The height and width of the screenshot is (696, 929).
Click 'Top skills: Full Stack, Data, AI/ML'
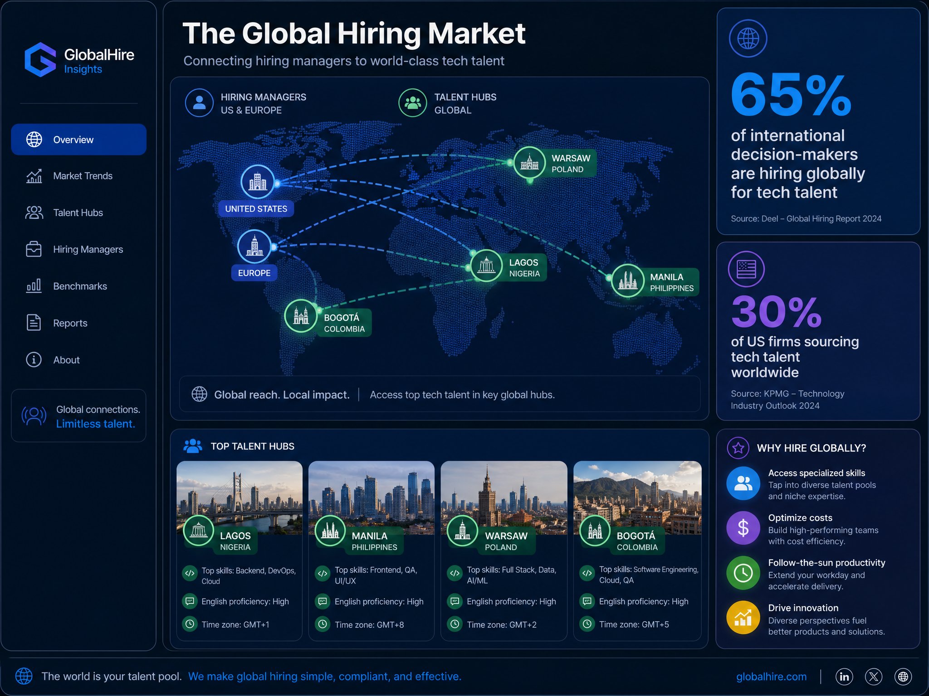[512, 575]
